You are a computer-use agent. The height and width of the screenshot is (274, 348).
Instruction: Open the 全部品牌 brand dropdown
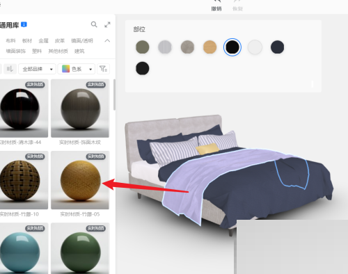tap(37, 69)
